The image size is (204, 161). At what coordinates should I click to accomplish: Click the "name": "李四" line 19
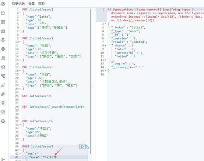click(39, 74)
